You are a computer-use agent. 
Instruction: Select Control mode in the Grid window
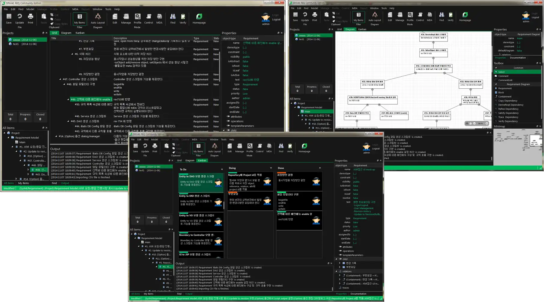pos(148,18)
